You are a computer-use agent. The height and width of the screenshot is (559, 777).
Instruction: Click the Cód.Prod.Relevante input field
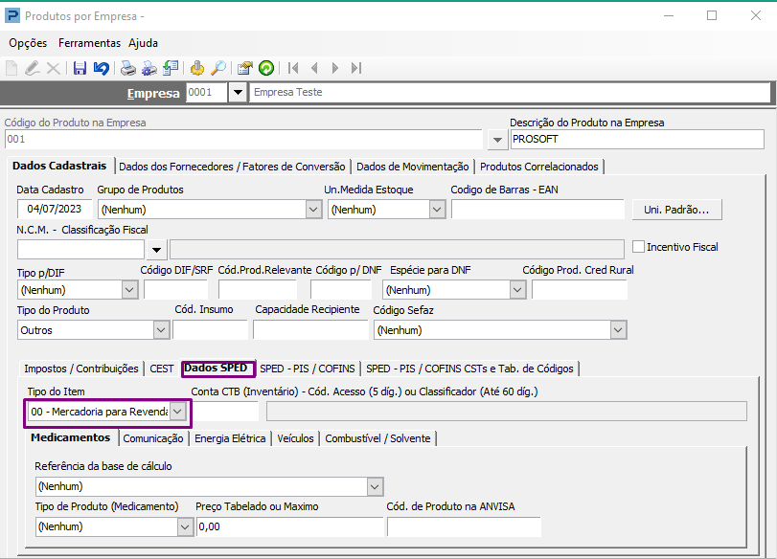pyautogui.click(x=257, y=290)
